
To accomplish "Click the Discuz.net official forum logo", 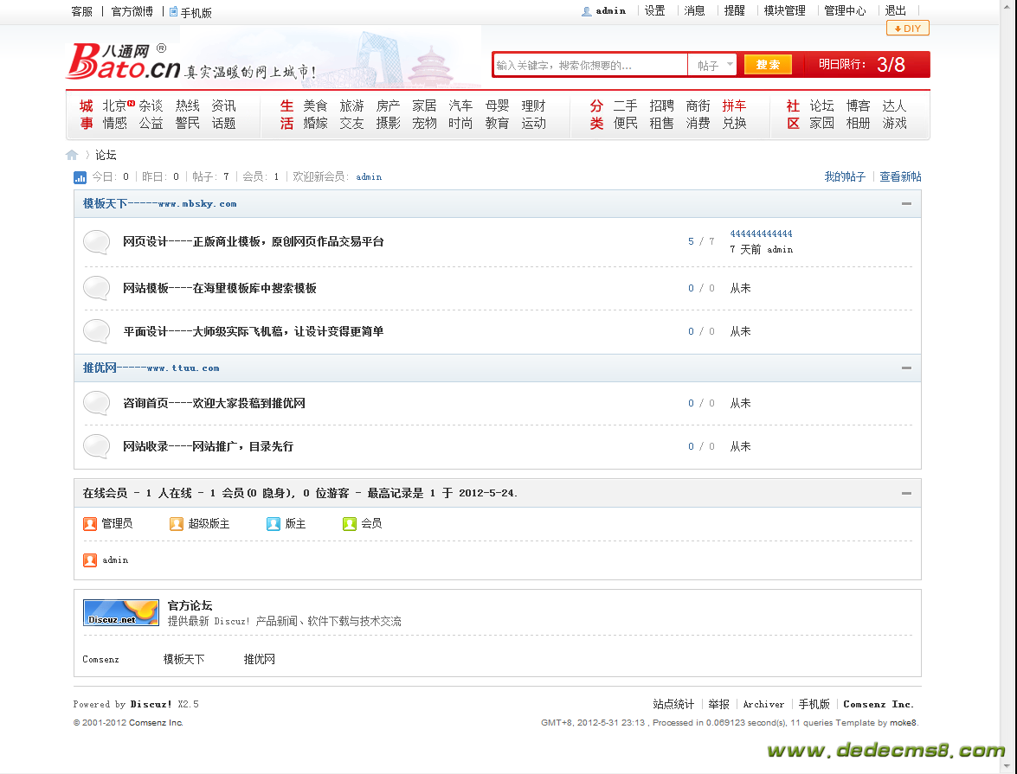I will coord(121,612).
